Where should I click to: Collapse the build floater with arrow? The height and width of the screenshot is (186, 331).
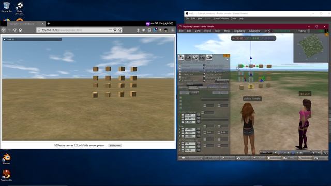tap(227, 60)
